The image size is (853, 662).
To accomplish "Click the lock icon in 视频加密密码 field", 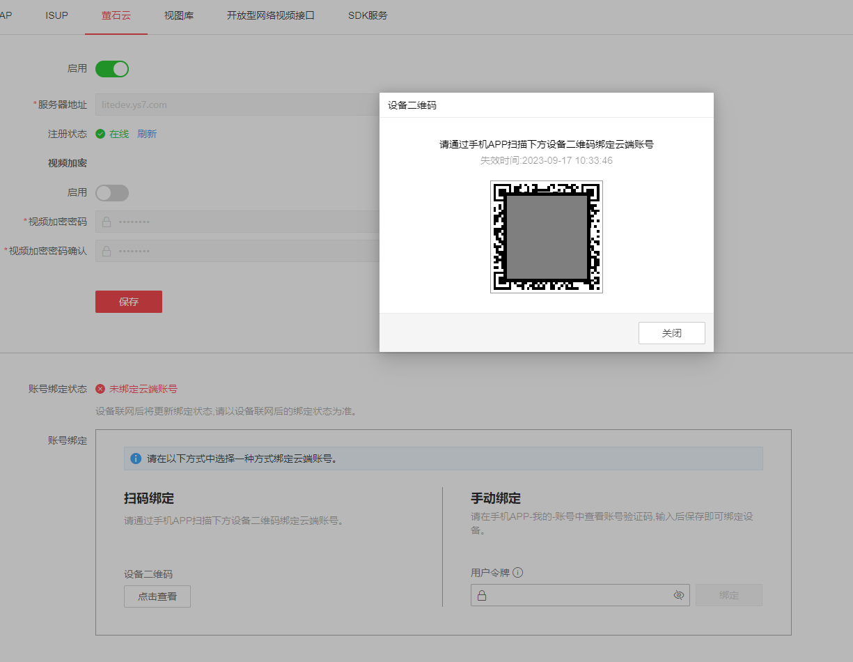I will 107,222.
